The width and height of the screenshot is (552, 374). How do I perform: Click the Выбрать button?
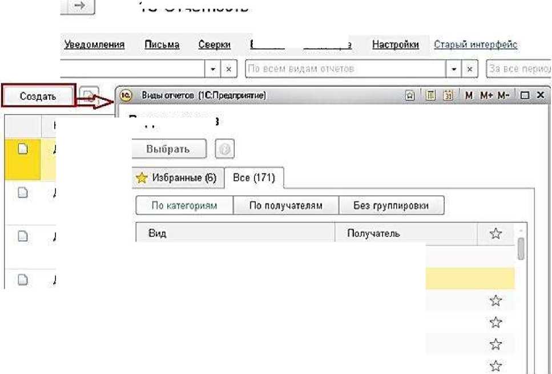pos(168,149)
